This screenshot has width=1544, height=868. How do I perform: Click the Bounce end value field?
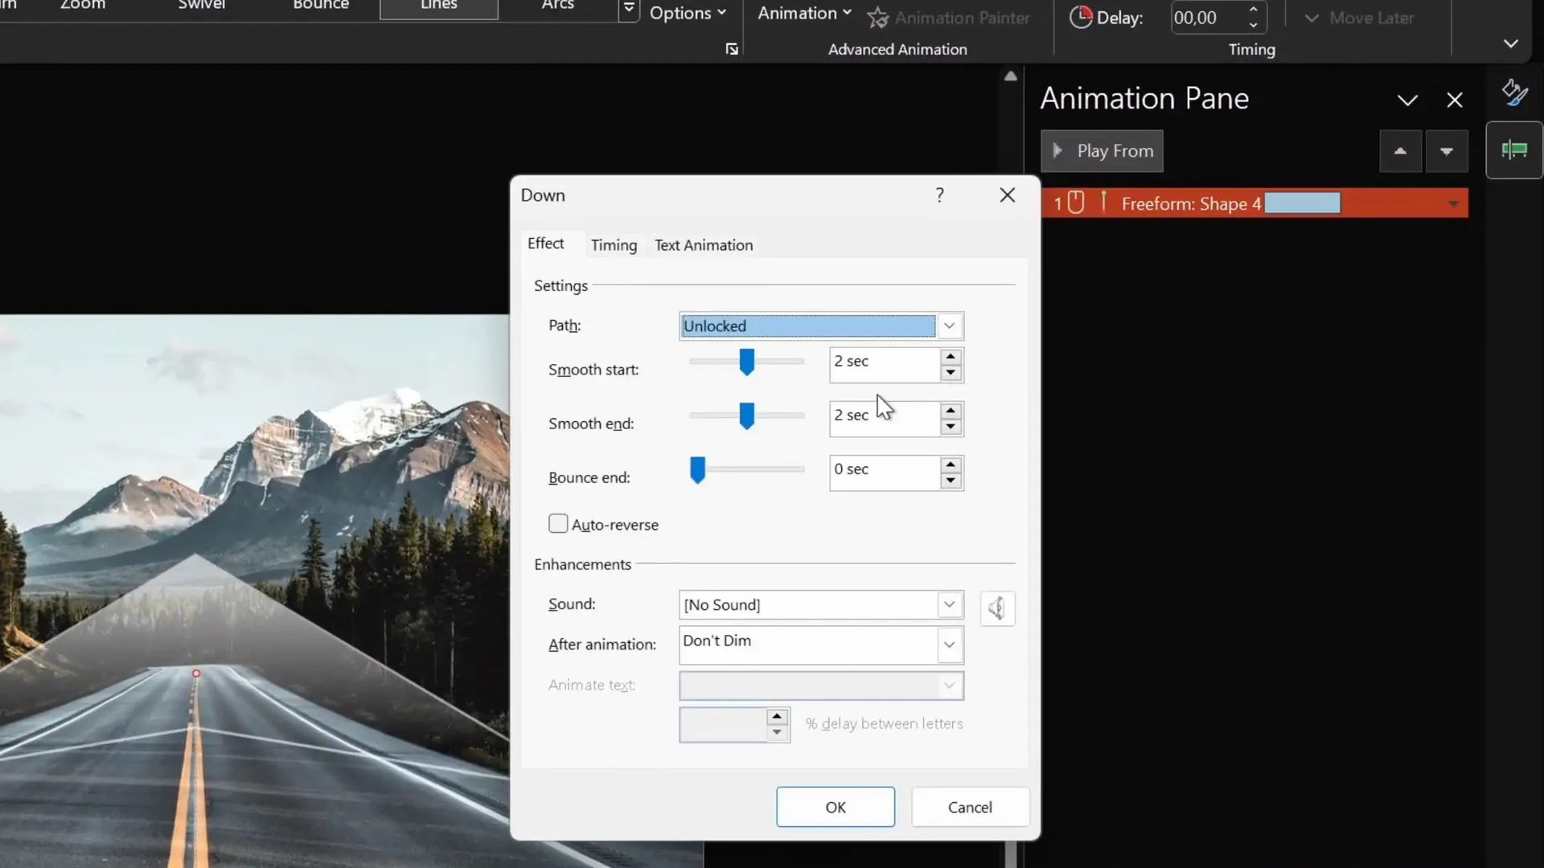pyautogui.click(x=885, y=473)
